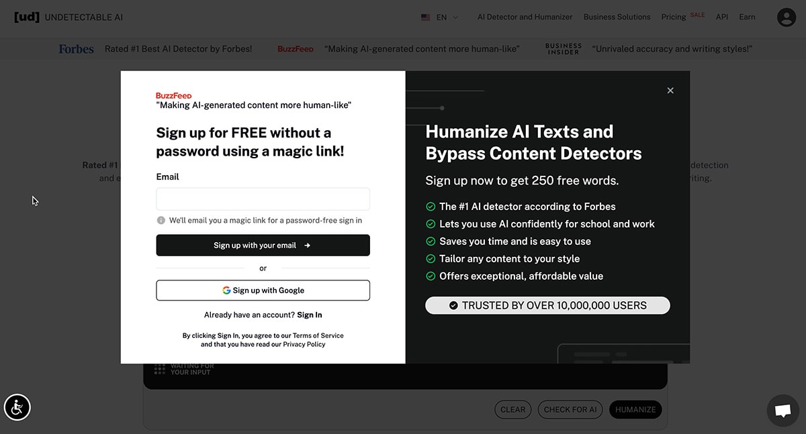This screenshot has width=806, height=434.
Task: Click the BuzzFeed logo in the popup
Action: (173, 96)
